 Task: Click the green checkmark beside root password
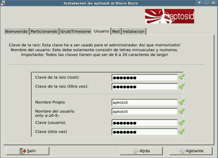coord(182,77)
